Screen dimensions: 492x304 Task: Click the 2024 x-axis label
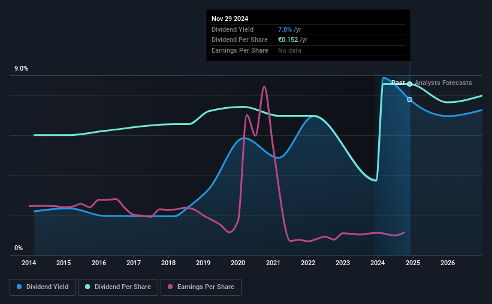click(x=378, y=263)
